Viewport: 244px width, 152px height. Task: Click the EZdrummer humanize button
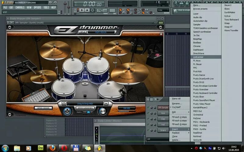tap(67, 111)
